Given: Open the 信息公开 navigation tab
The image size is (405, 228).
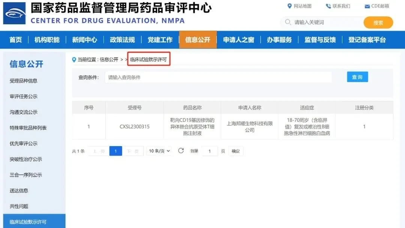Looking at the screenshot, I should coord(198,40).
